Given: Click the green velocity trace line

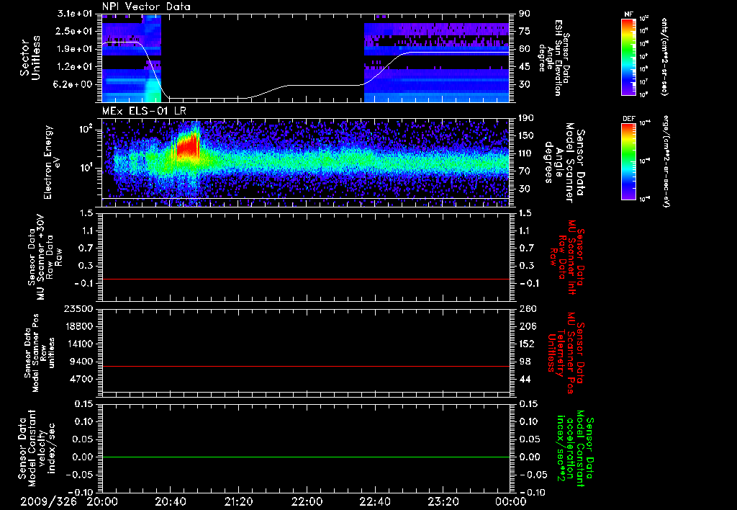Looking at the screenshot, I should [x=305, y=457].
